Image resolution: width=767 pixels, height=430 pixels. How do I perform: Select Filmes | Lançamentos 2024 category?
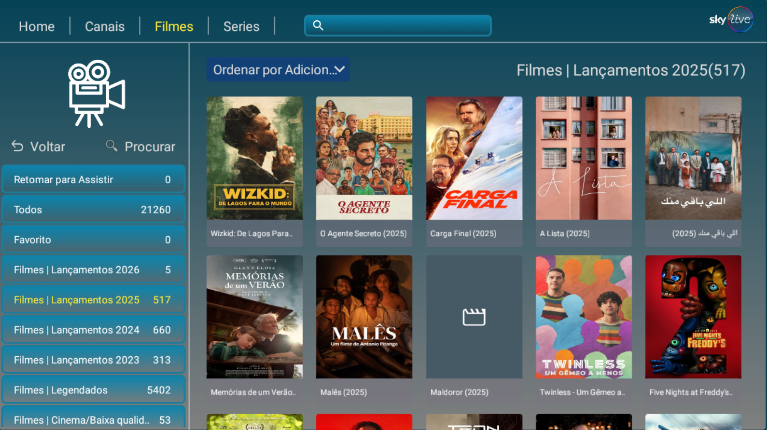(x=94, y=330)
